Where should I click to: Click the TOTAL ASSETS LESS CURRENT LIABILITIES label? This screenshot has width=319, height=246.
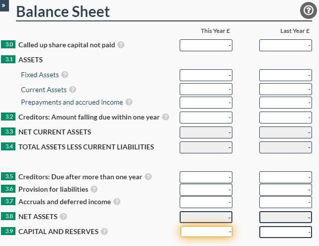tap(86, 147)
